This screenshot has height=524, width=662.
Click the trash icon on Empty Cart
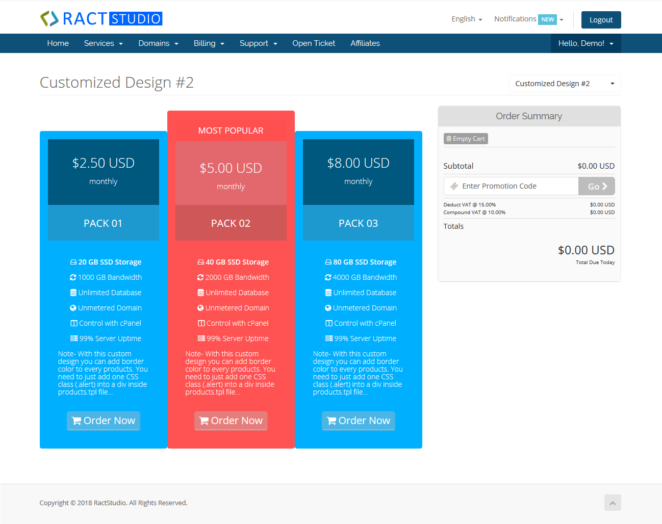pos(449,138)
